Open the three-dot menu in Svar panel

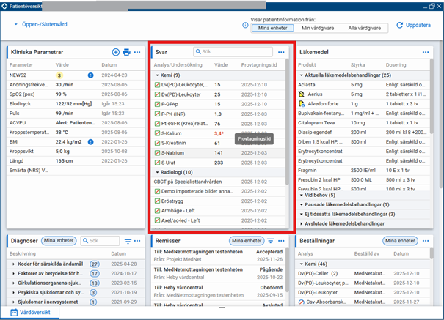coord(281,52)
